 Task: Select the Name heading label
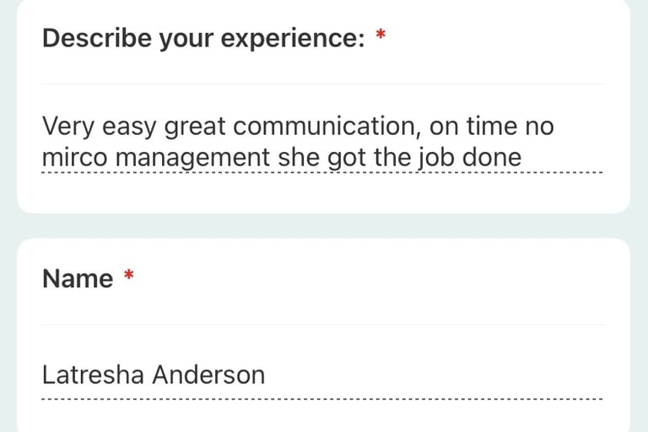78,278
